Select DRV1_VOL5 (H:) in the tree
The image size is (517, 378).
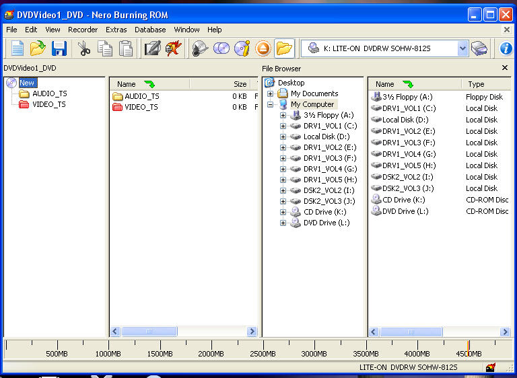(330, 180)
